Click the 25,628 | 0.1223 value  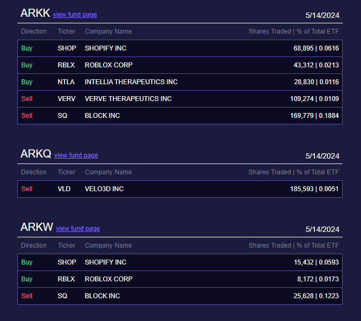(316, 296)
